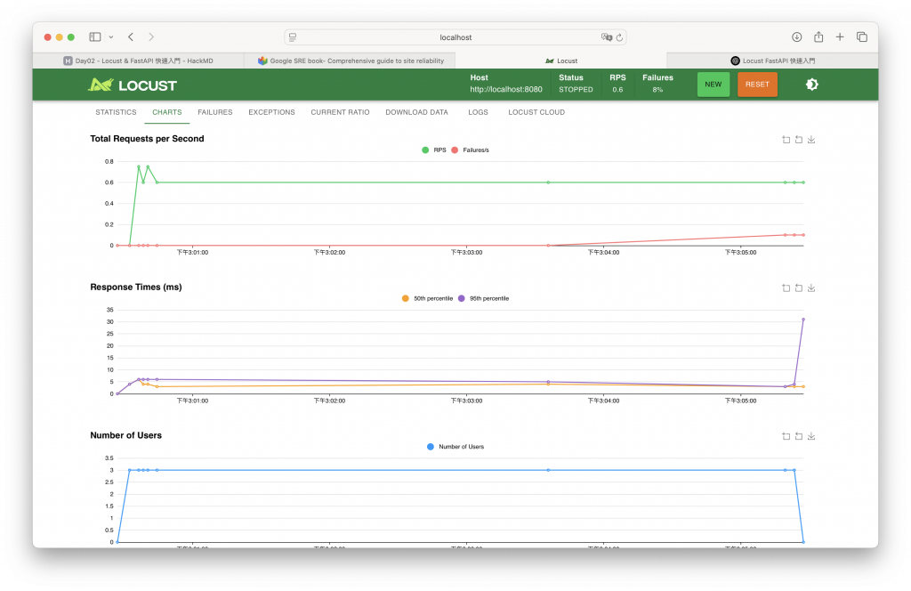Click zoom icon on Requests per Second chart
Screen dimensions: 911x591
click(x=786, y=140)
